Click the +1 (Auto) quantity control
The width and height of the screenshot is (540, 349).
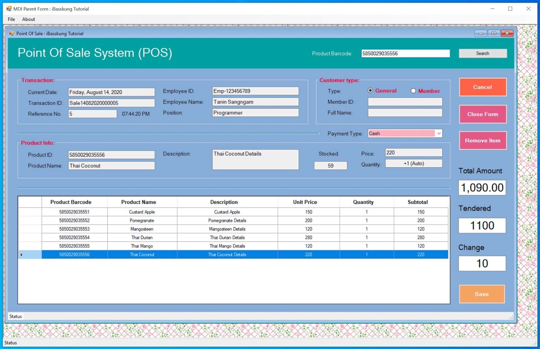coord(413,163)
